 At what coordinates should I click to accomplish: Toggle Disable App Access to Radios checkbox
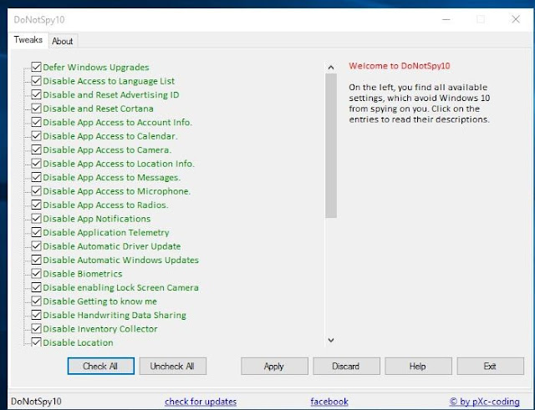pyautogui.click(x=36, y=205)
